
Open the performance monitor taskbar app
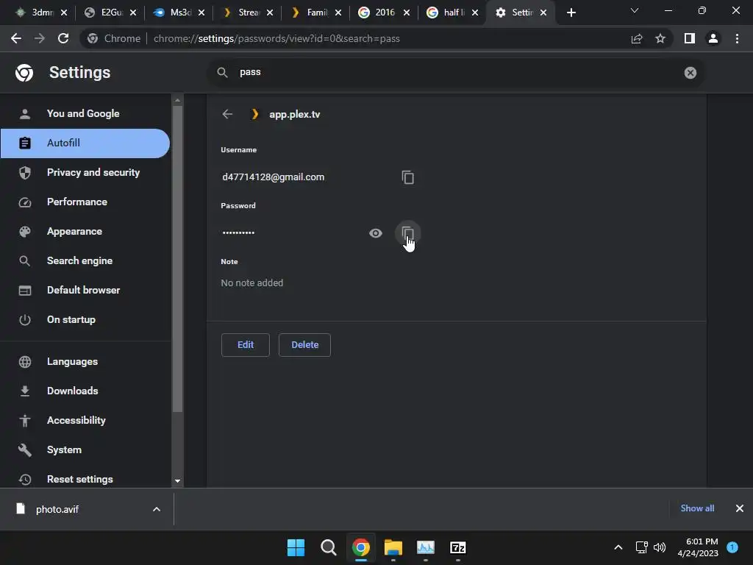pos(426,547)
